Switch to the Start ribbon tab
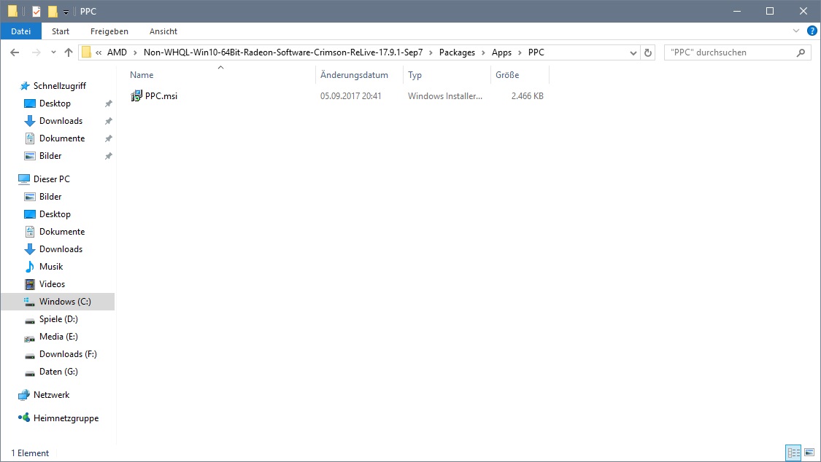The height and width of the screenshot is (462, 821). [61, 31]
